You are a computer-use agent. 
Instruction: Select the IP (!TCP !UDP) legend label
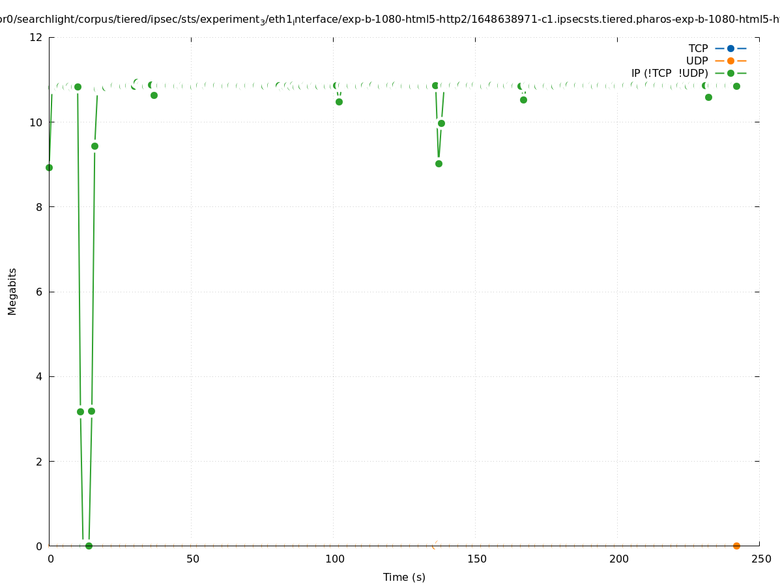[x=669, y=74]
